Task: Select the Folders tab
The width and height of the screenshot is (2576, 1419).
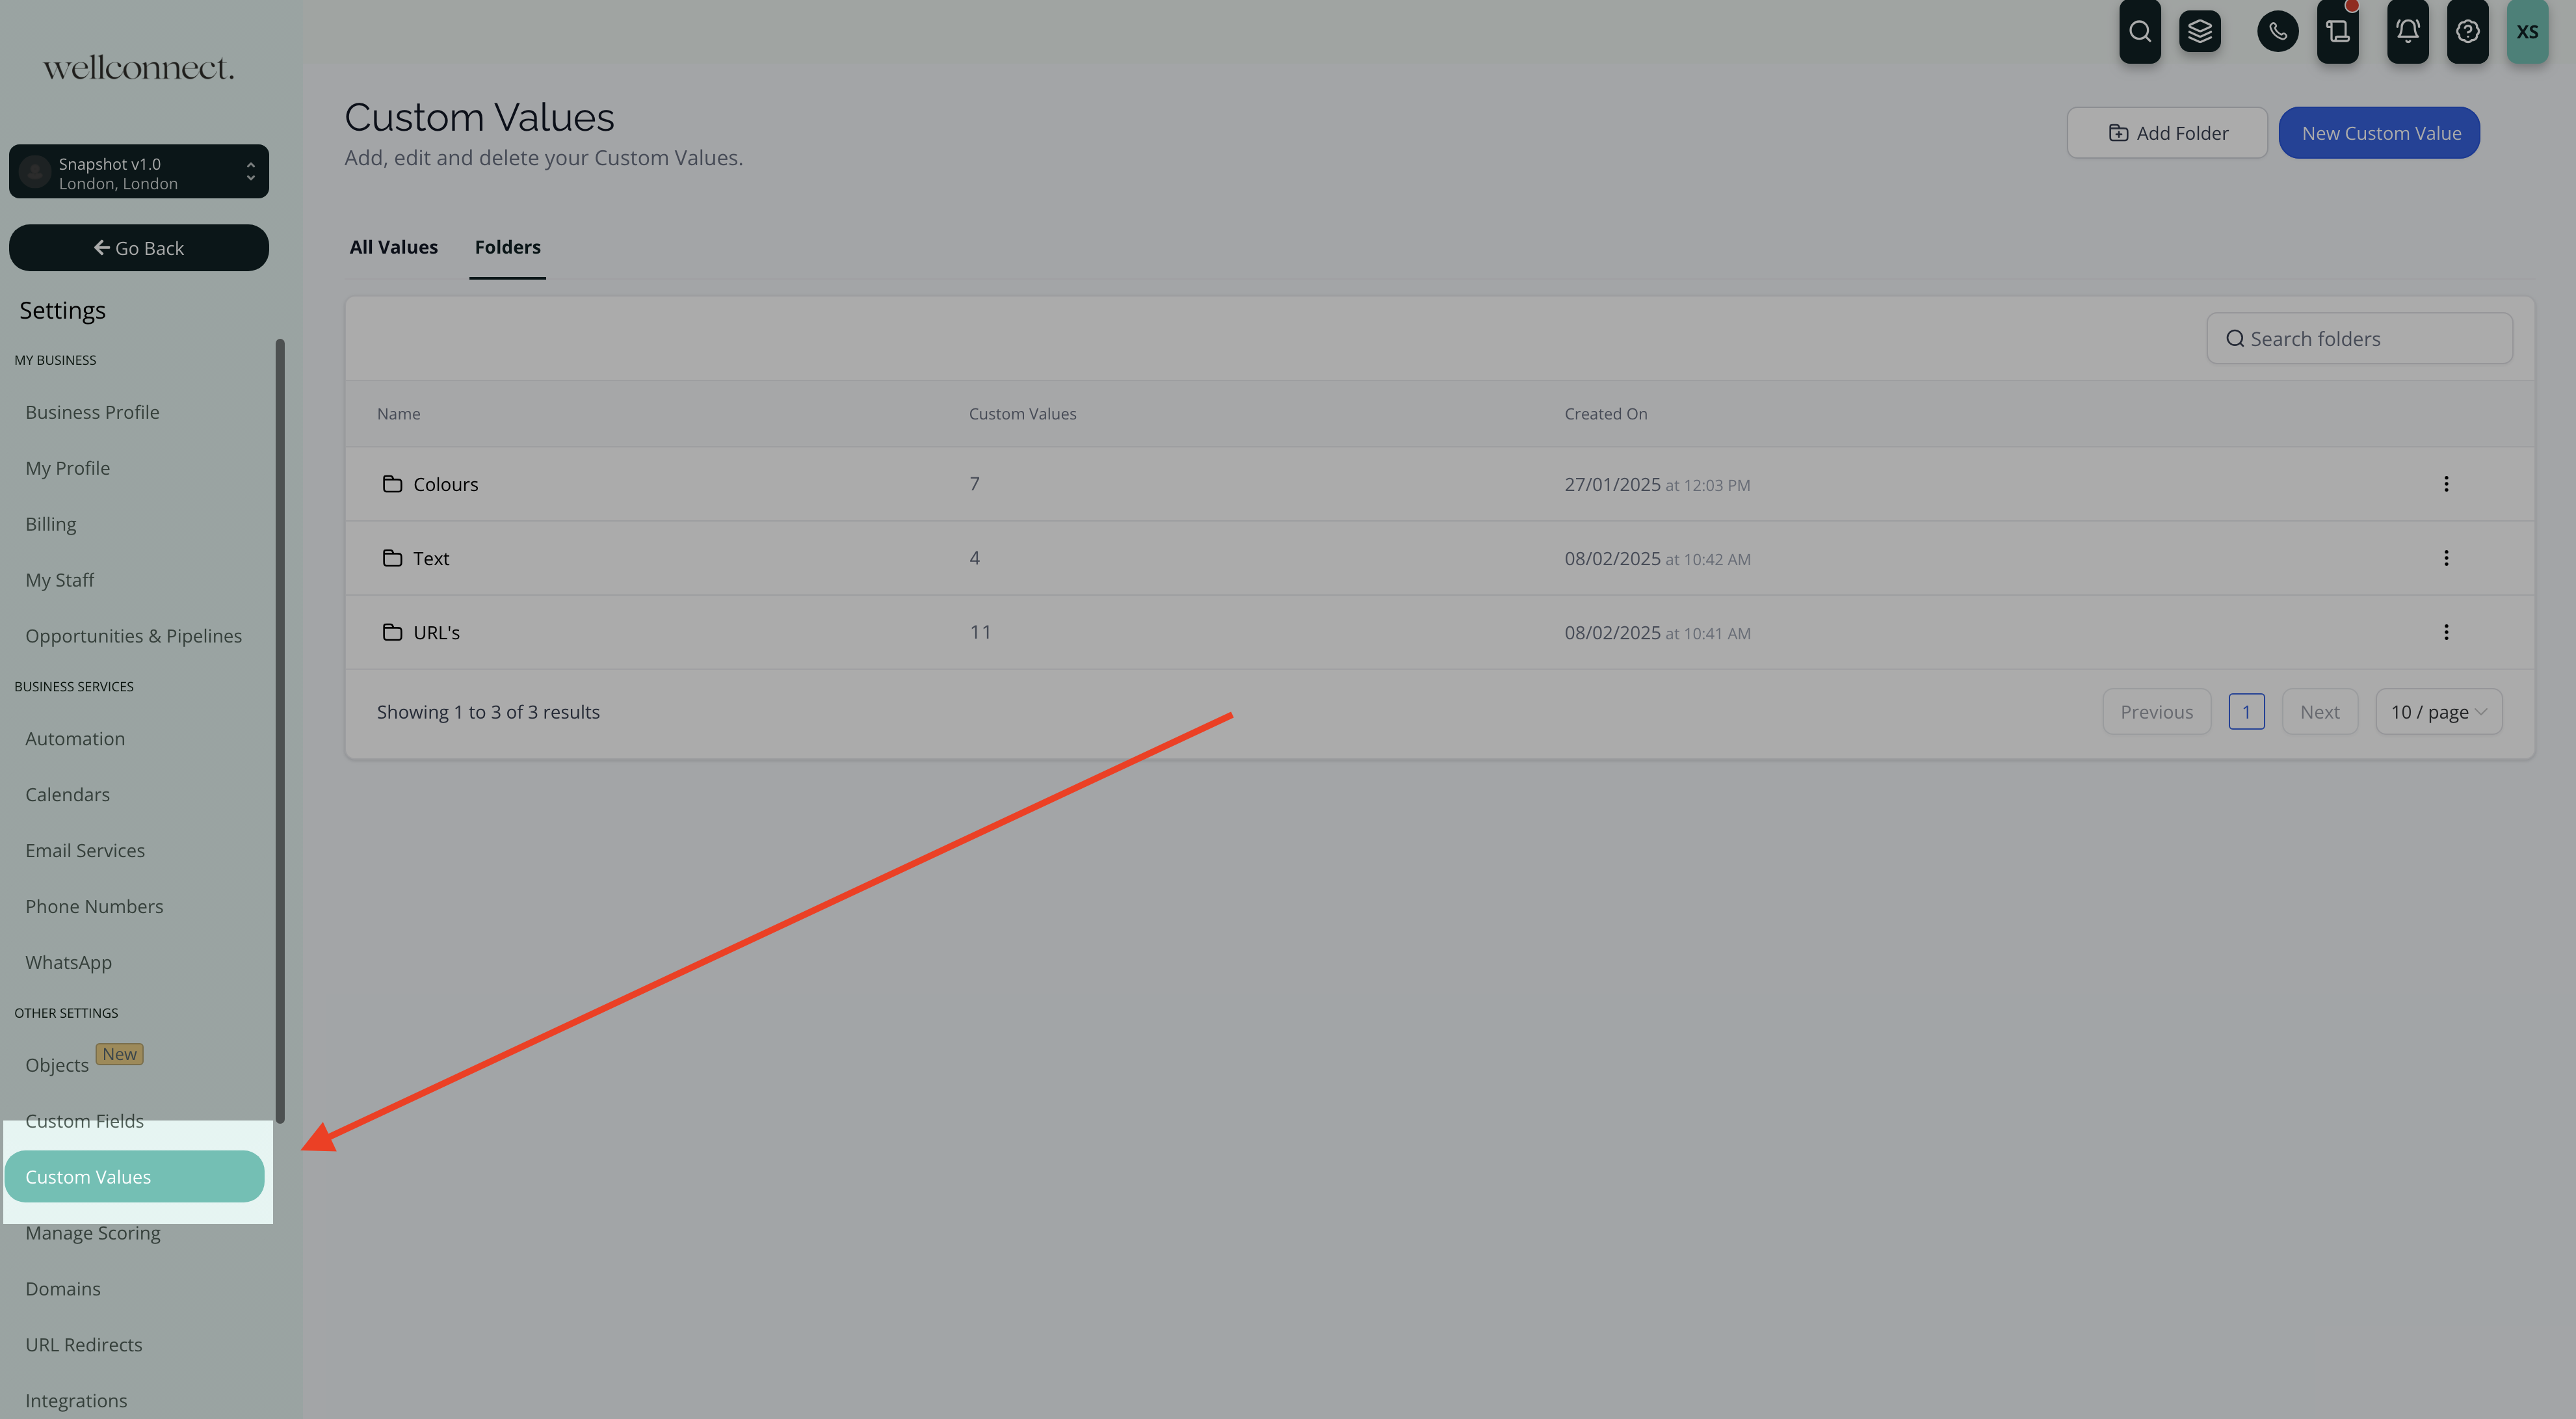Action: [x=507, y=247]
